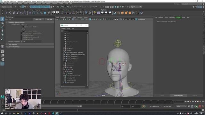Select the Drag selection style radio
Screen dimensions: 205x115
[21, 29]
